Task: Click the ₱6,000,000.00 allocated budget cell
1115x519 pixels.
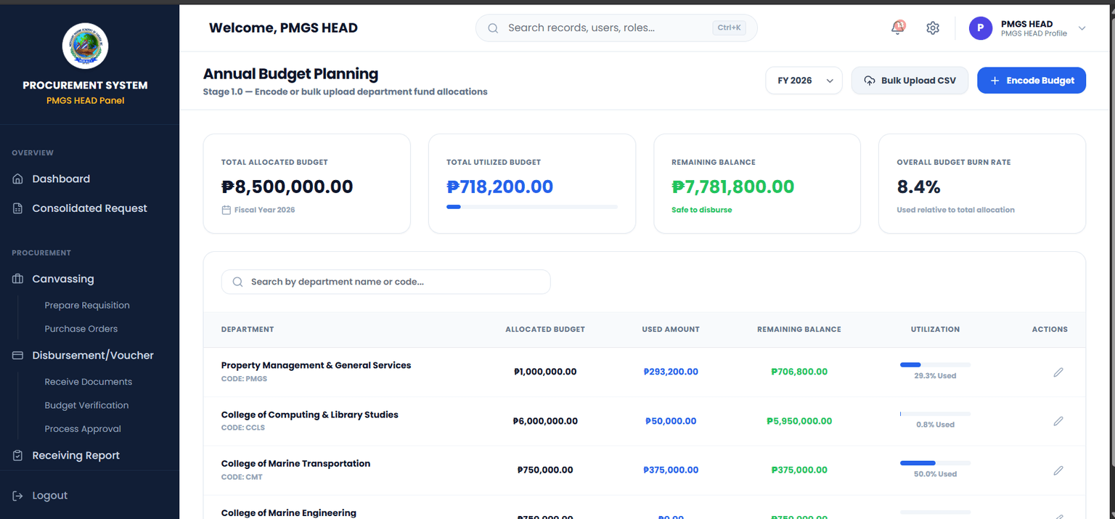Action: 545,421
